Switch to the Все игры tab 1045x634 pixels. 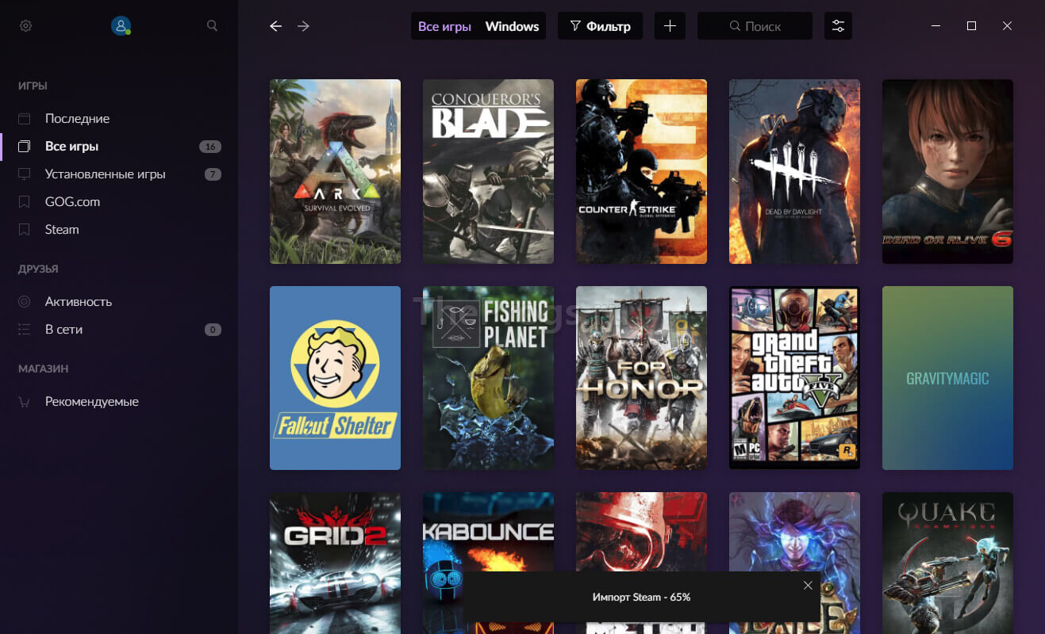tap(444, 26)
